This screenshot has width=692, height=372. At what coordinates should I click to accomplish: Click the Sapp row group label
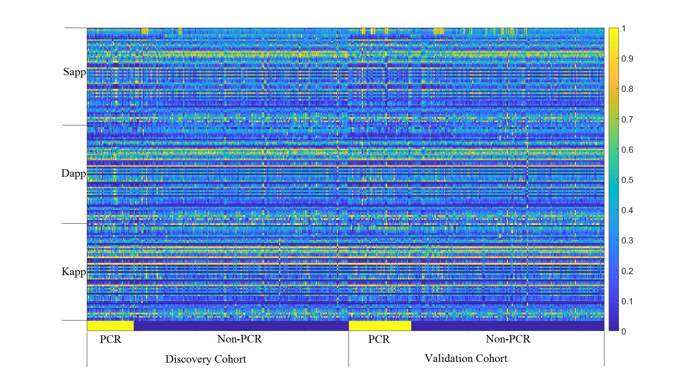(x=75, y=72)
